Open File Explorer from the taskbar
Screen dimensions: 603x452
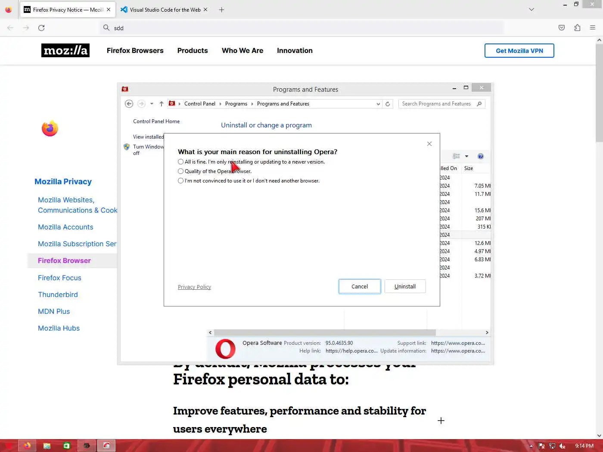[47, 446]
